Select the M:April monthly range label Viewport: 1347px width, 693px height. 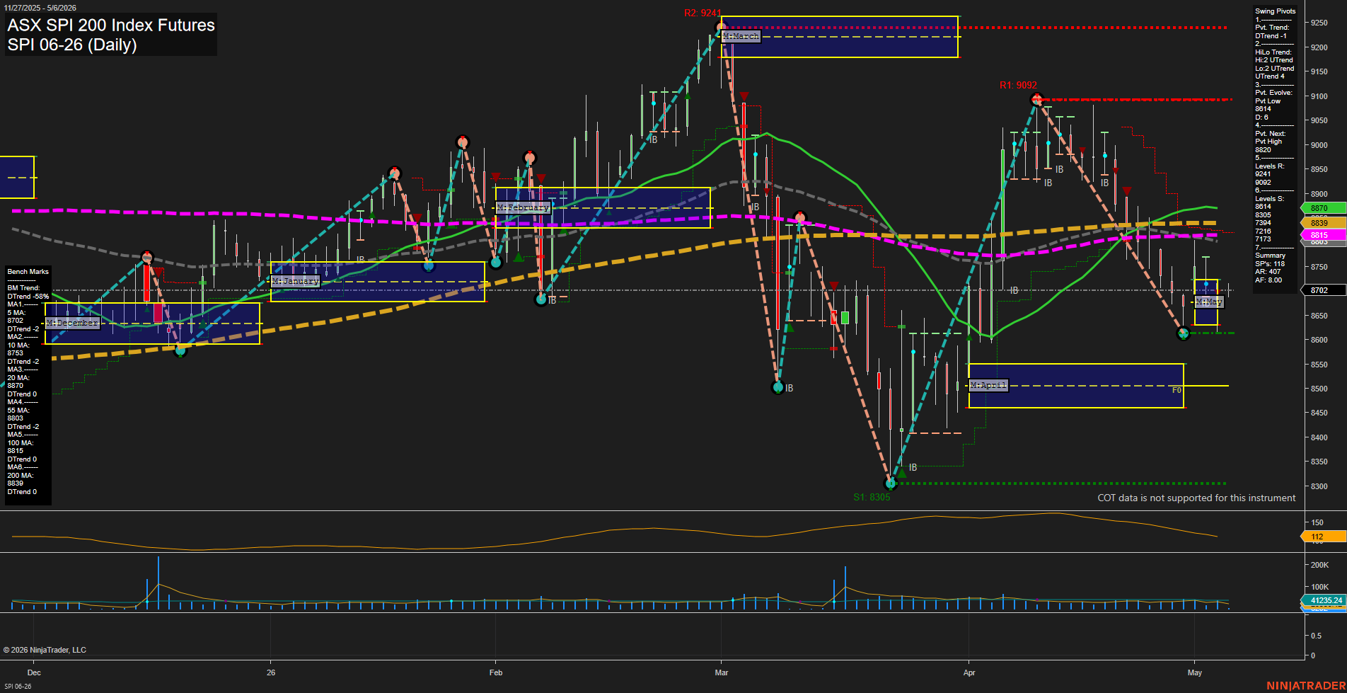coord(988,385)
